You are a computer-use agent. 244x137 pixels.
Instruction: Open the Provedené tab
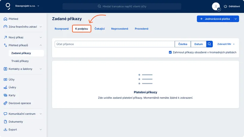coord(141,29)
